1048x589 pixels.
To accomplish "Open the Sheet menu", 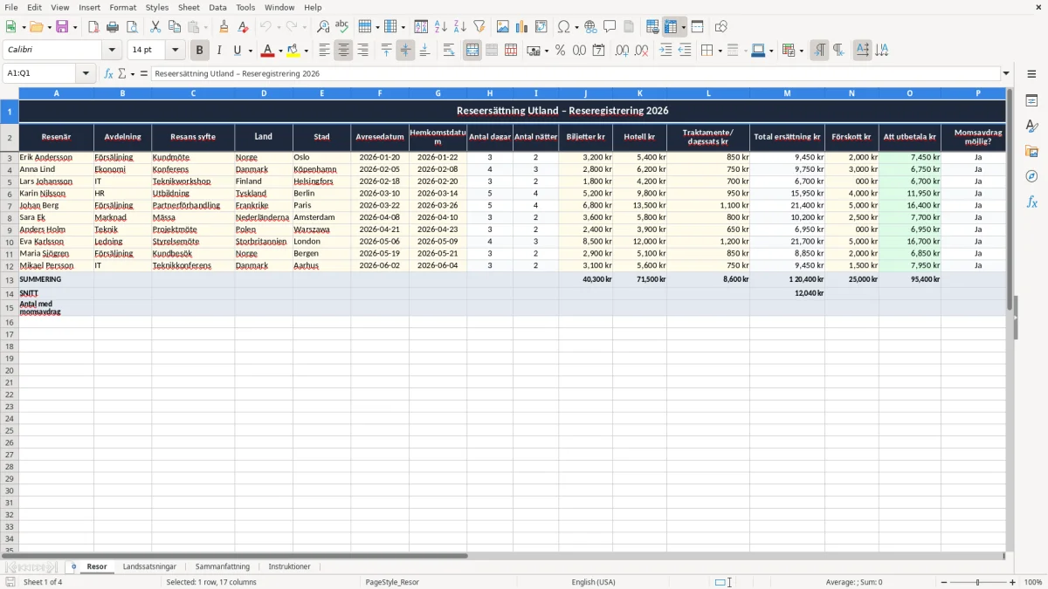I will [x=189, y=7].
